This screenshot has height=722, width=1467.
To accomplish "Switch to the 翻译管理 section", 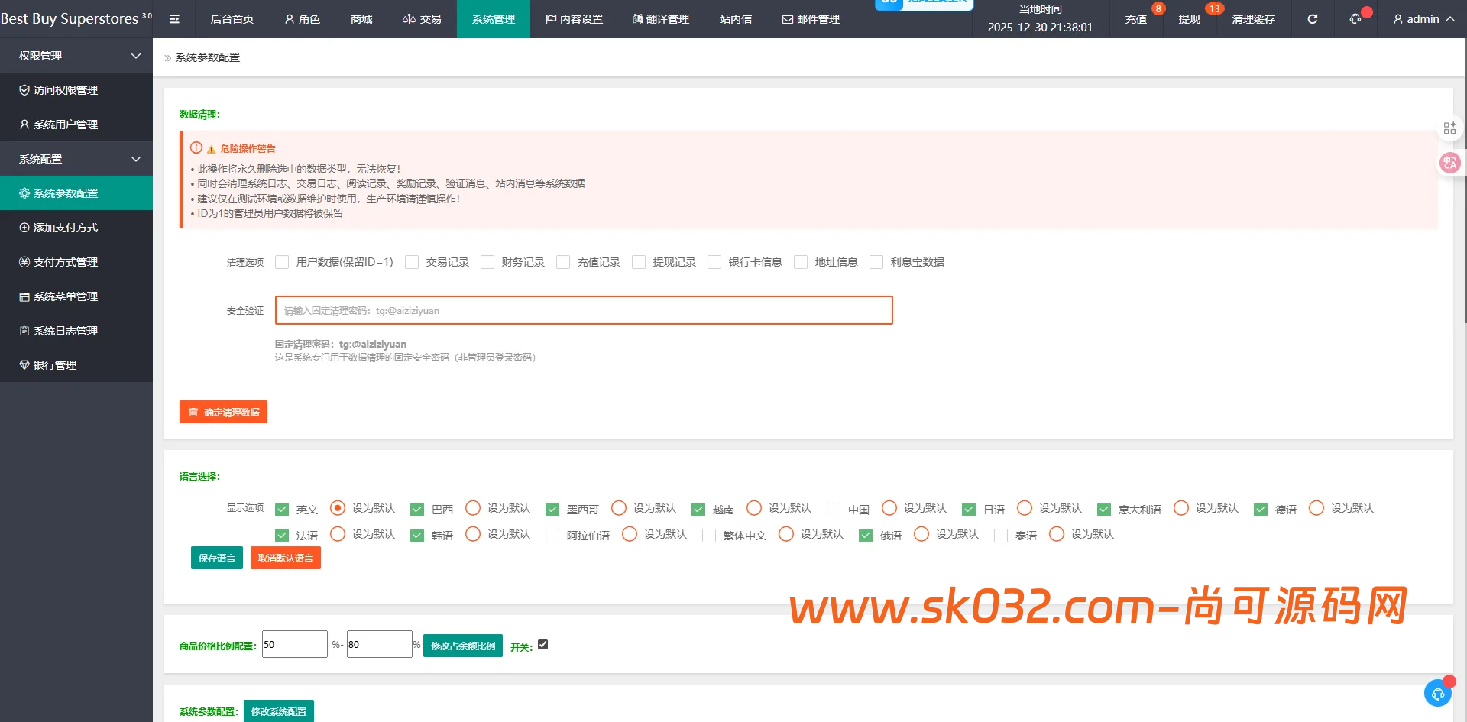I will tap(660, 19).
